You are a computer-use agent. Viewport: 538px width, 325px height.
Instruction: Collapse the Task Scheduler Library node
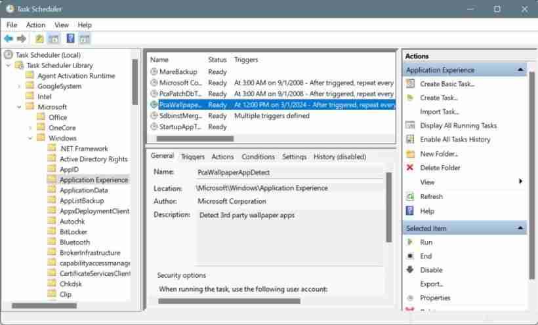click(9, 65)
